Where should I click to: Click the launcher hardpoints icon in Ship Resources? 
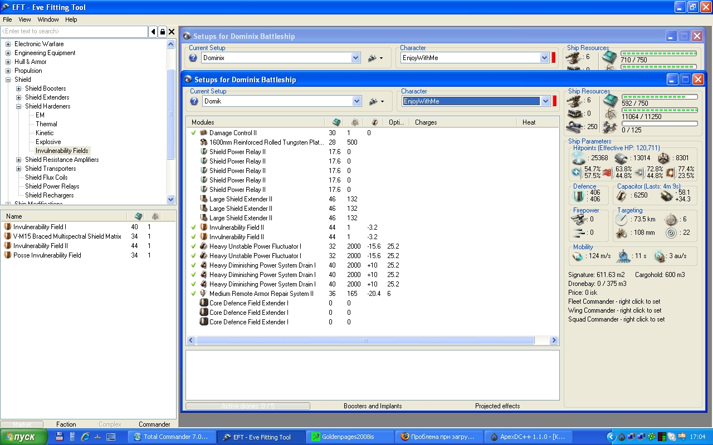[574, 113]
